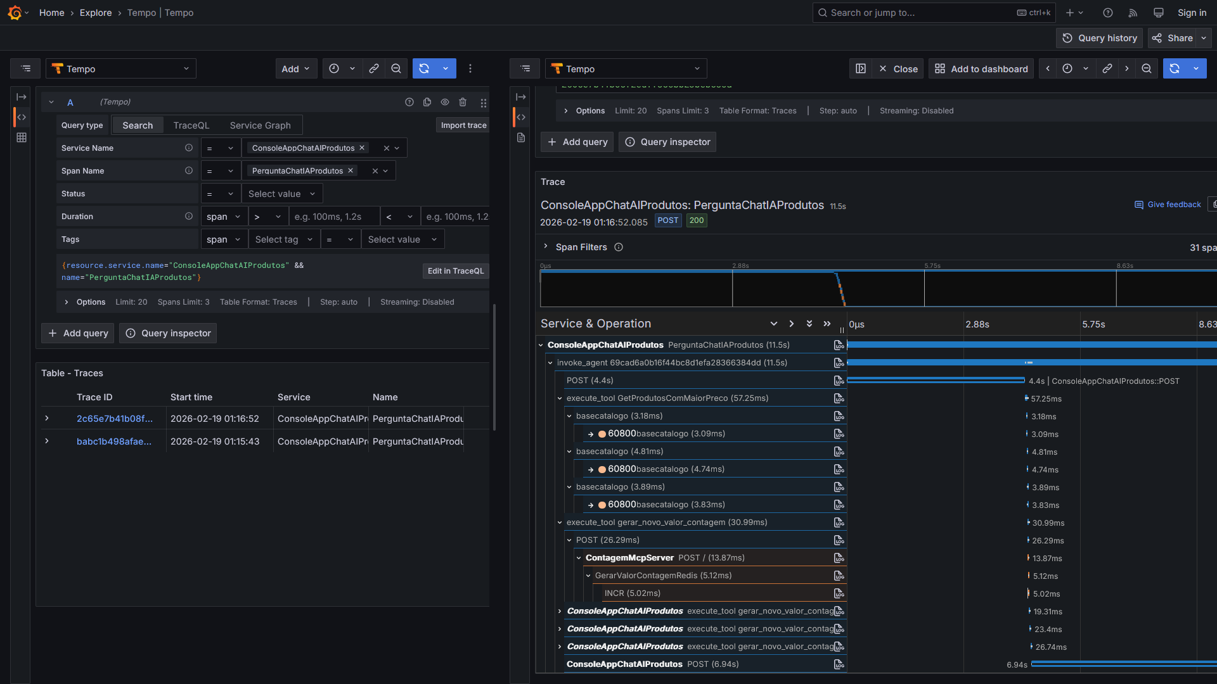Go to Home breadcrumb

coord(51,13)
